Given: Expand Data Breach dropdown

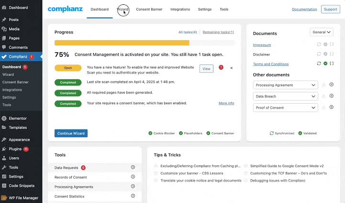Looking at the screenshot, I should point(285,96).
